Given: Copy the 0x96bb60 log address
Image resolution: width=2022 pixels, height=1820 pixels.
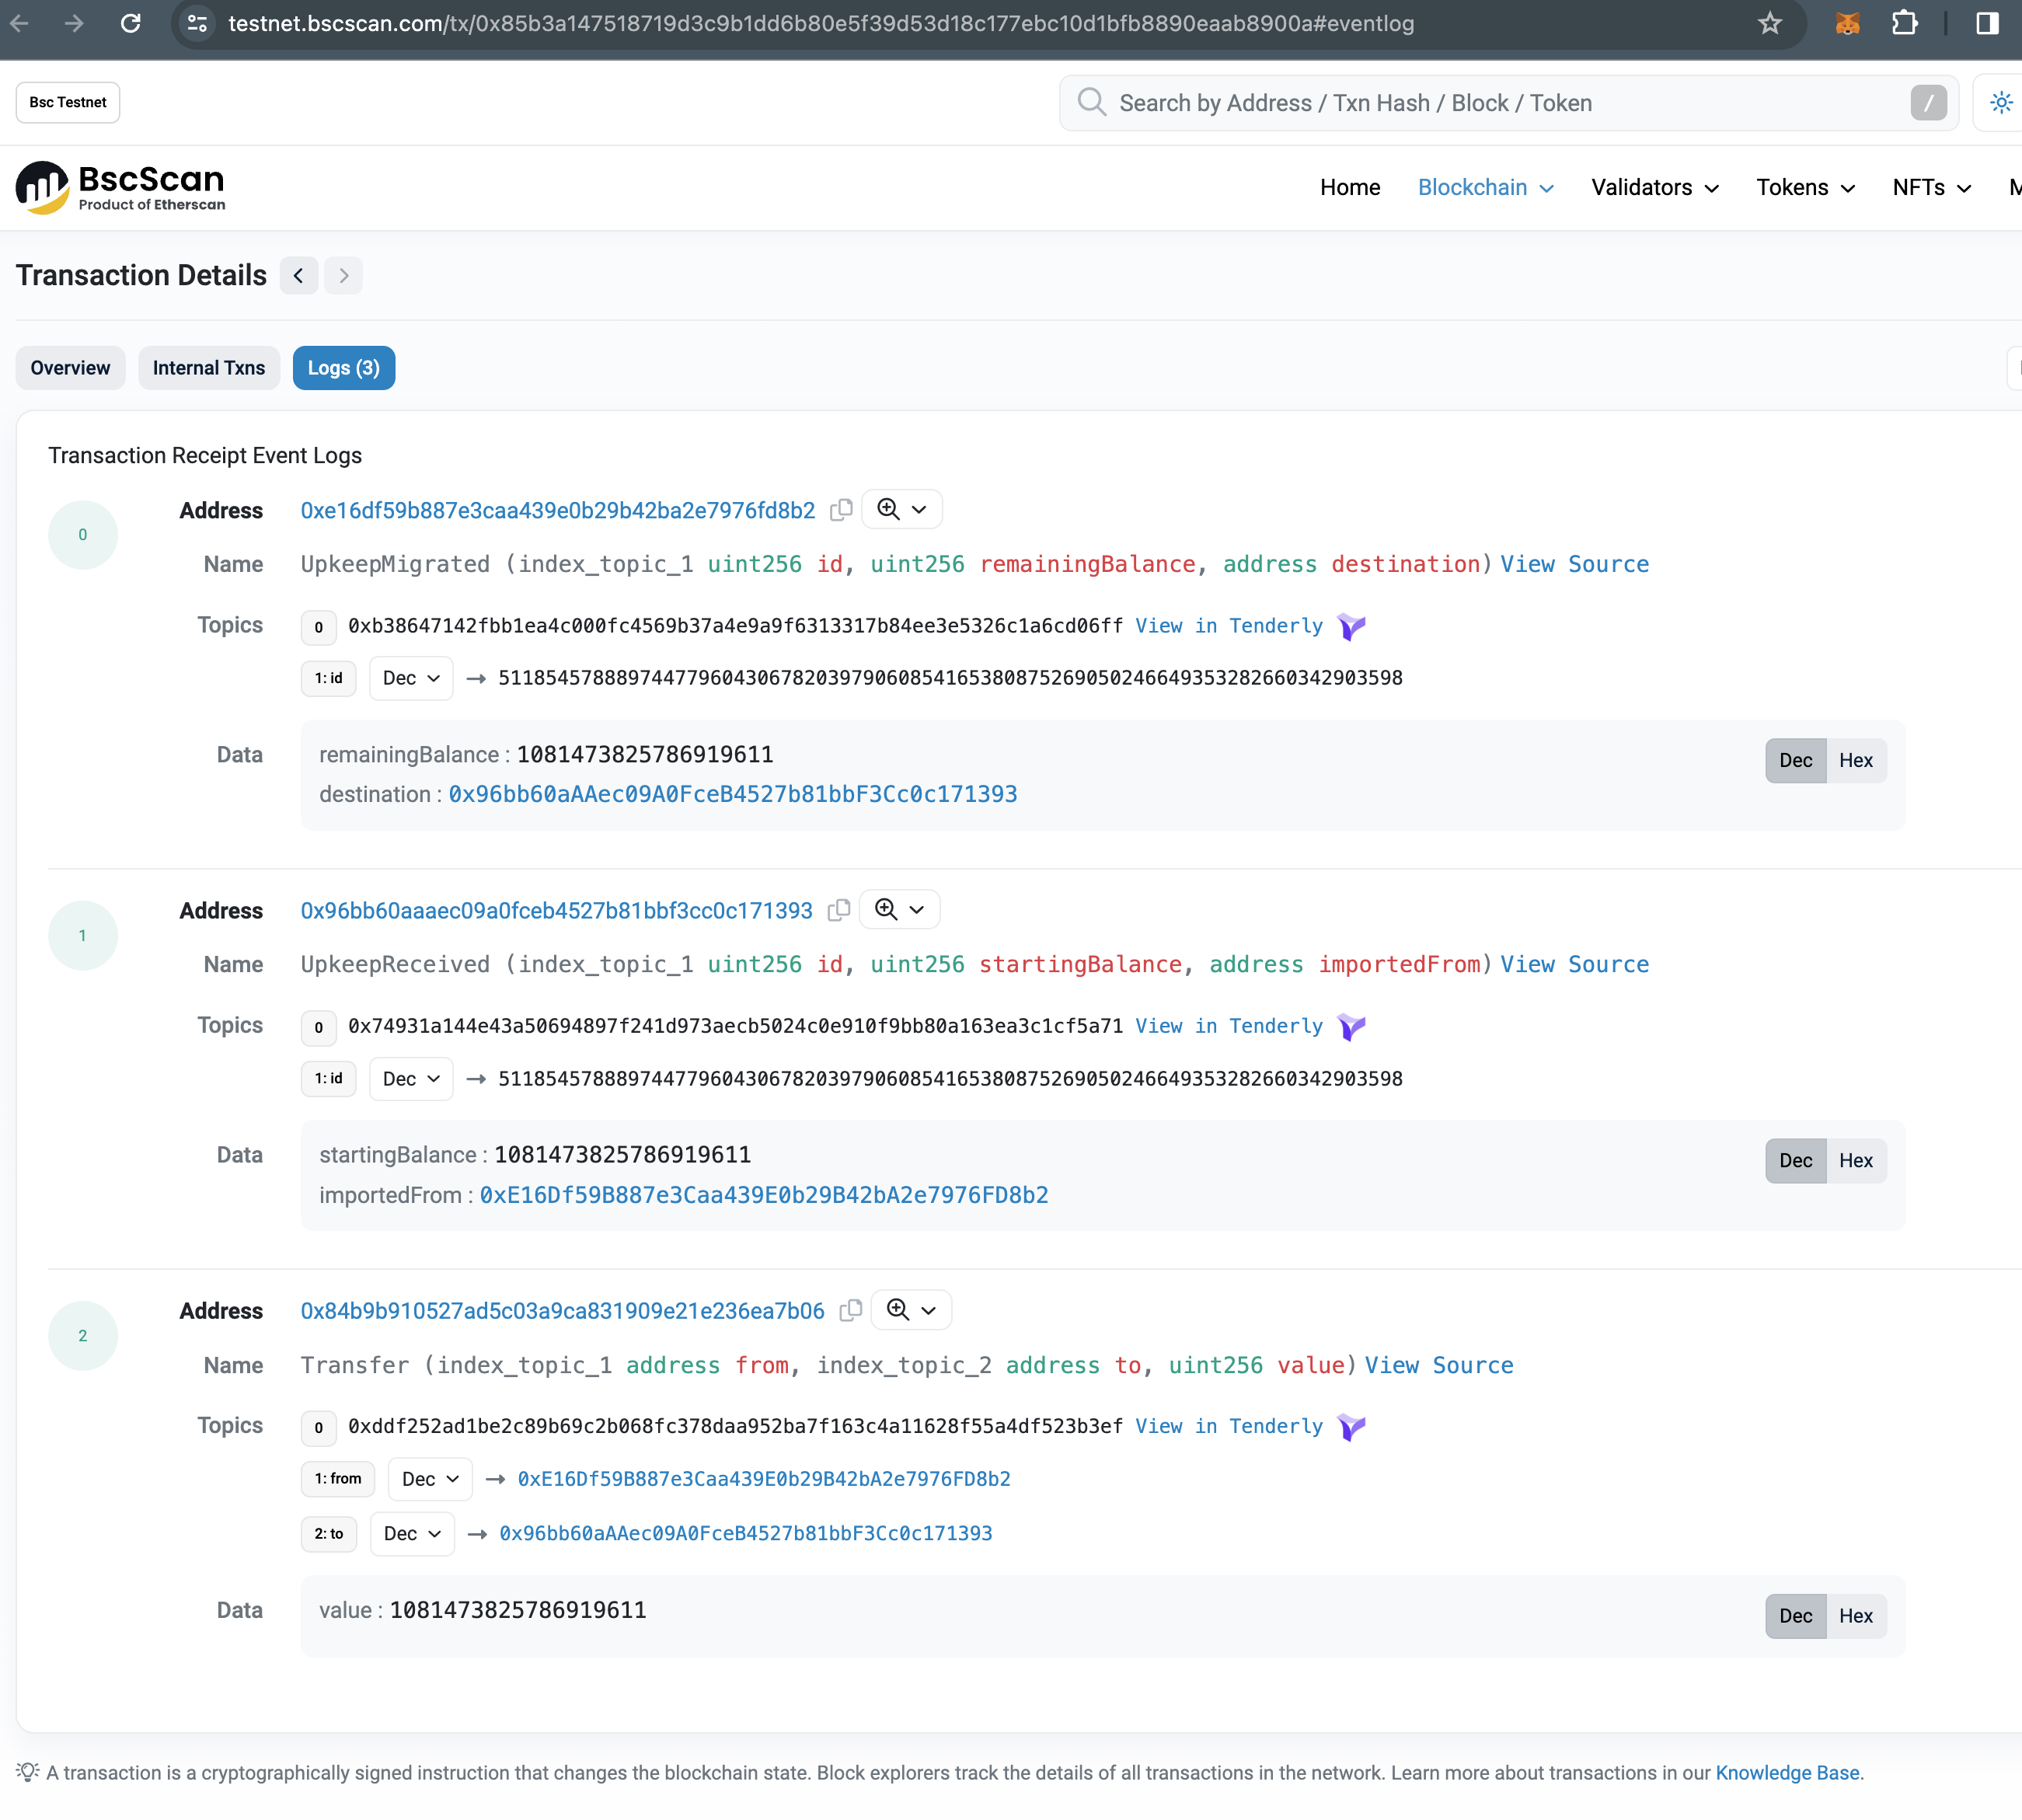Looking at the screenshot, I should click(839, 910).
